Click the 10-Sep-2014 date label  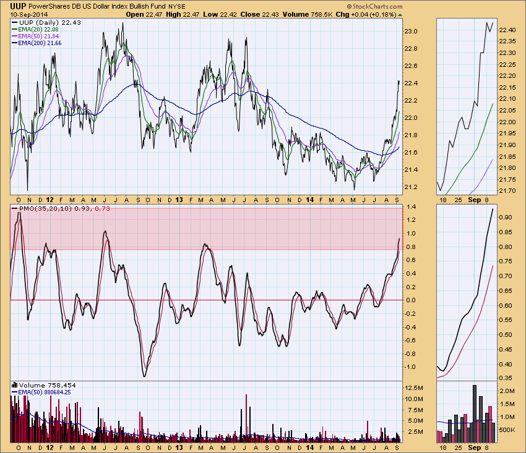(29, 14)
